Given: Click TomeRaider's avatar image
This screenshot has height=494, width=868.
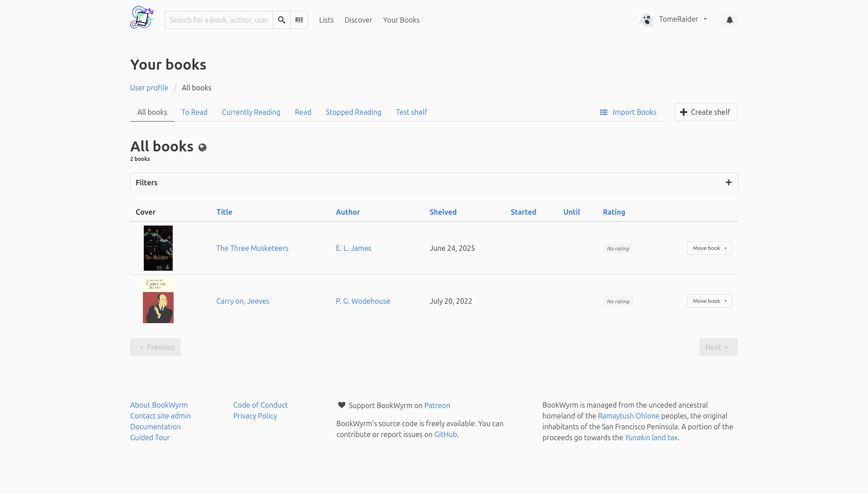Looking at the screenshot, I should pos(646,19).
